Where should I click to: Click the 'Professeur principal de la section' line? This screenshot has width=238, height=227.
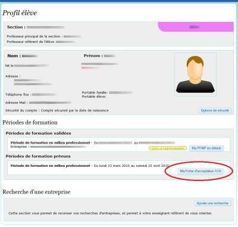43,36
